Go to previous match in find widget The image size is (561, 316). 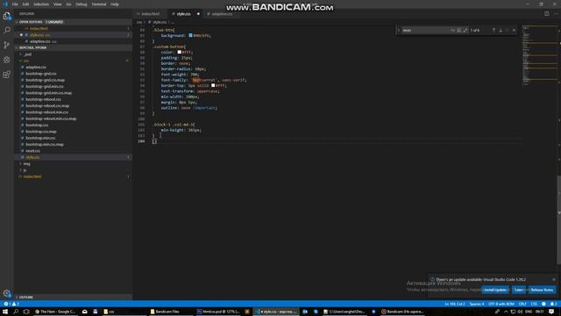click(x=494, y=31)
